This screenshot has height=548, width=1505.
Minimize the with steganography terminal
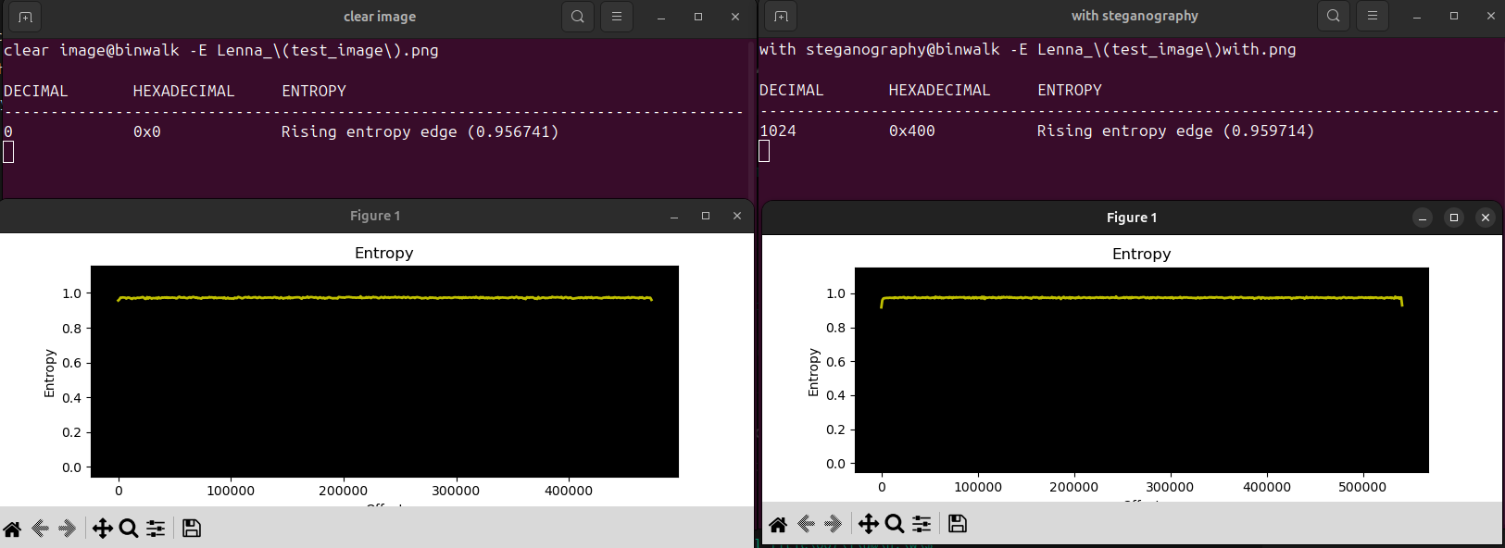click(x=1417, y=16)
